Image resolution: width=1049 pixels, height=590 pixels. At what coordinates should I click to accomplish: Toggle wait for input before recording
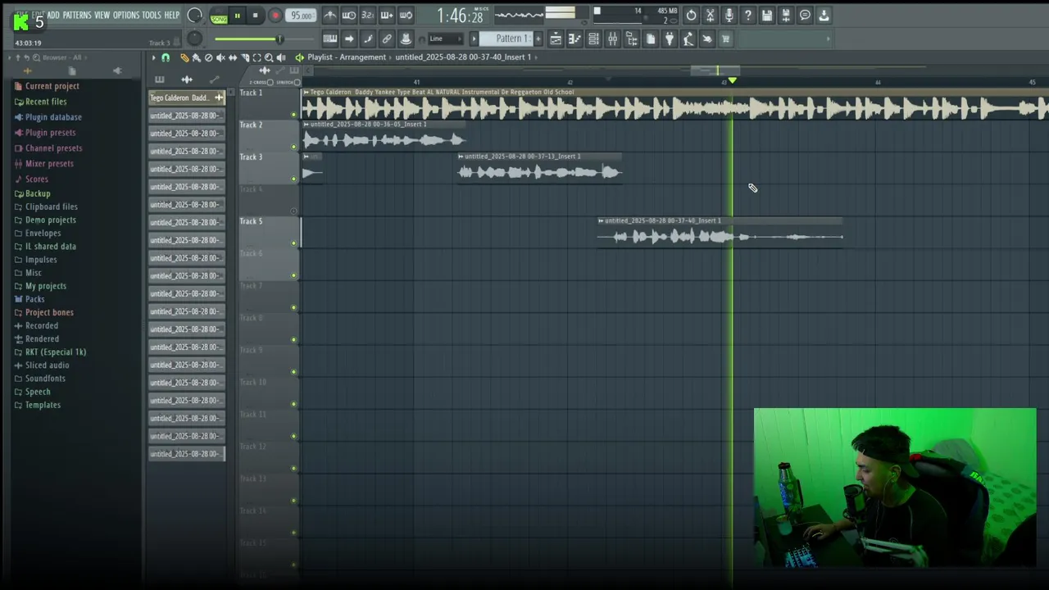[348, 15]
